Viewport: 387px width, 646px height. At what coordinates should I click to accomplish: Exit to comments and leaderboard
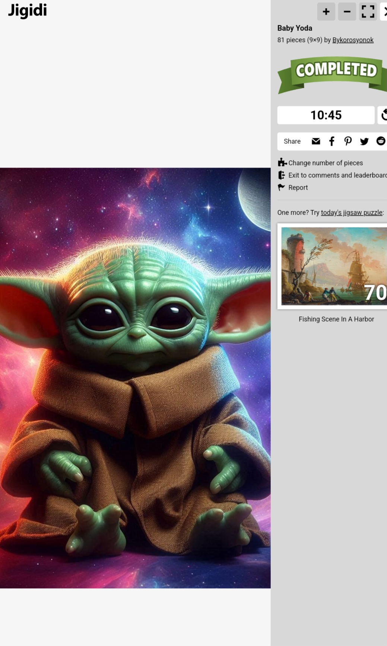tap(337, 175)
